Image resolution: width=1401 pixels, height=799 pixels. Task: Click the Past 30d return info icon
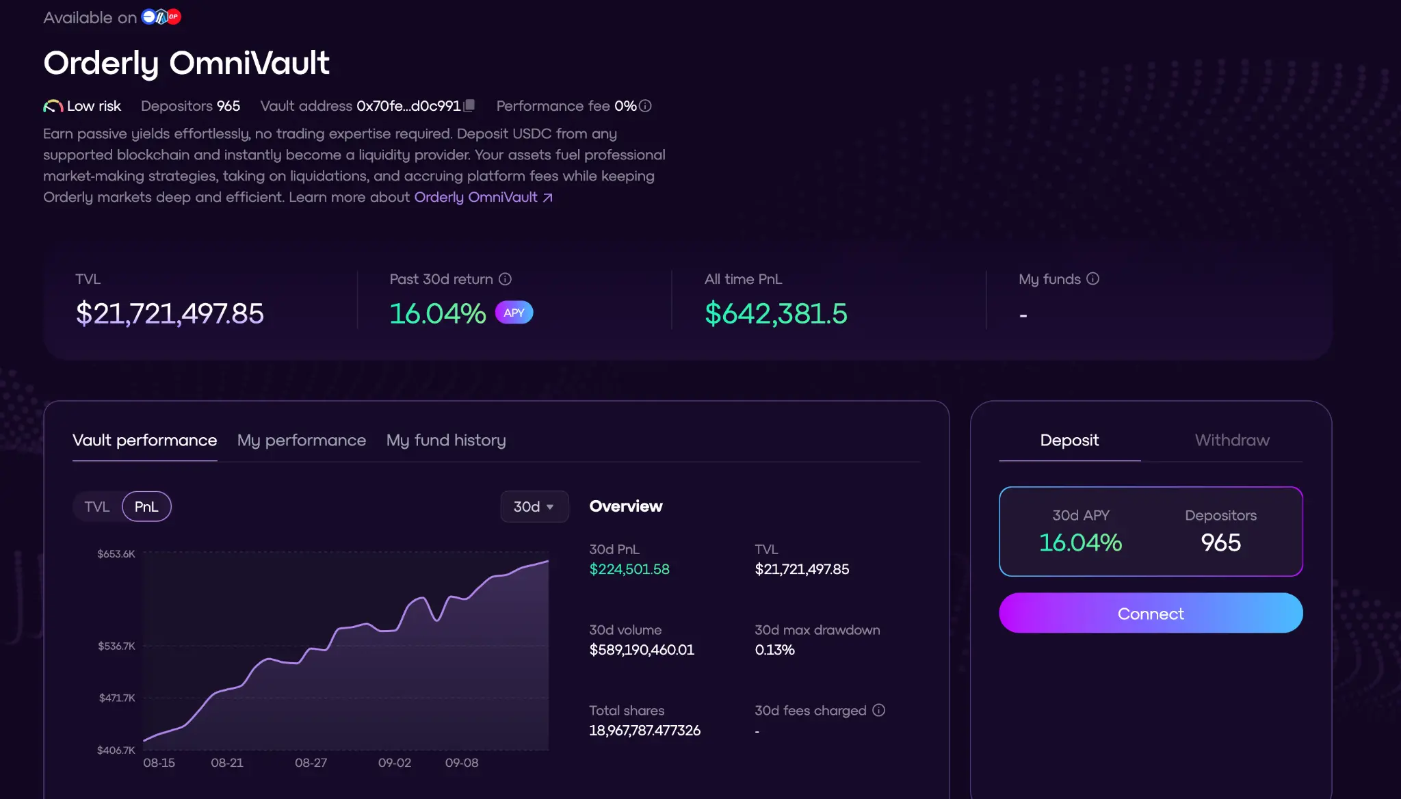pyautogui.click(x=506, y=279)
